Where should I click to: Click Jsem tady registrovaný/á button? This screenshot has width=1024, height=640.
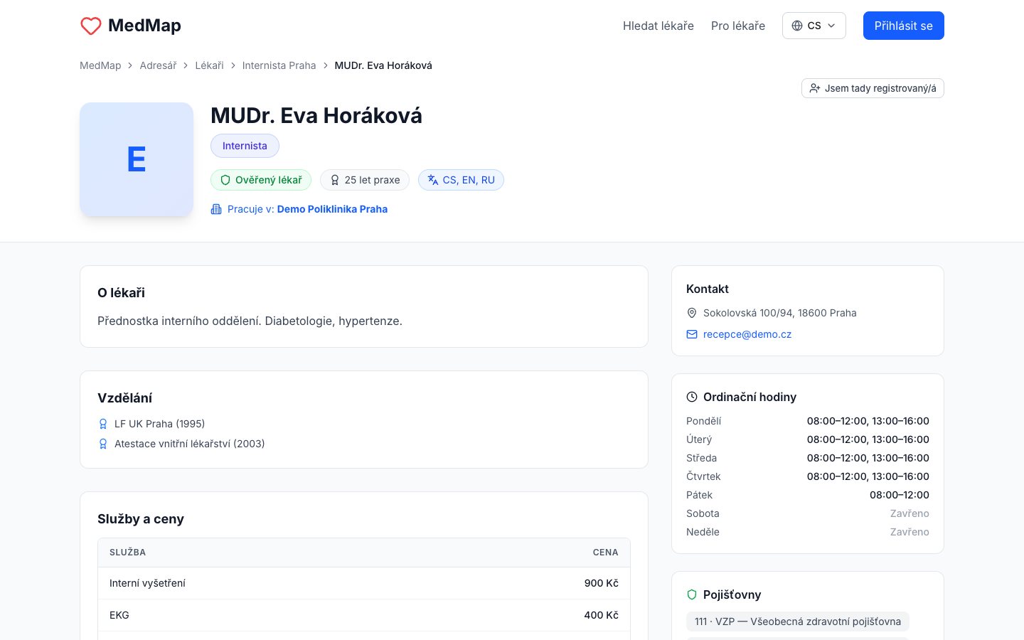873,88
